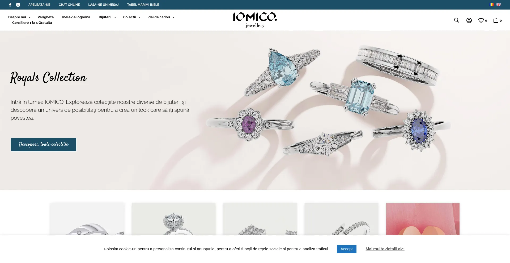This screenshot has height=263, width=510.
Task: Accept the cookie notice
Action: 347,249
